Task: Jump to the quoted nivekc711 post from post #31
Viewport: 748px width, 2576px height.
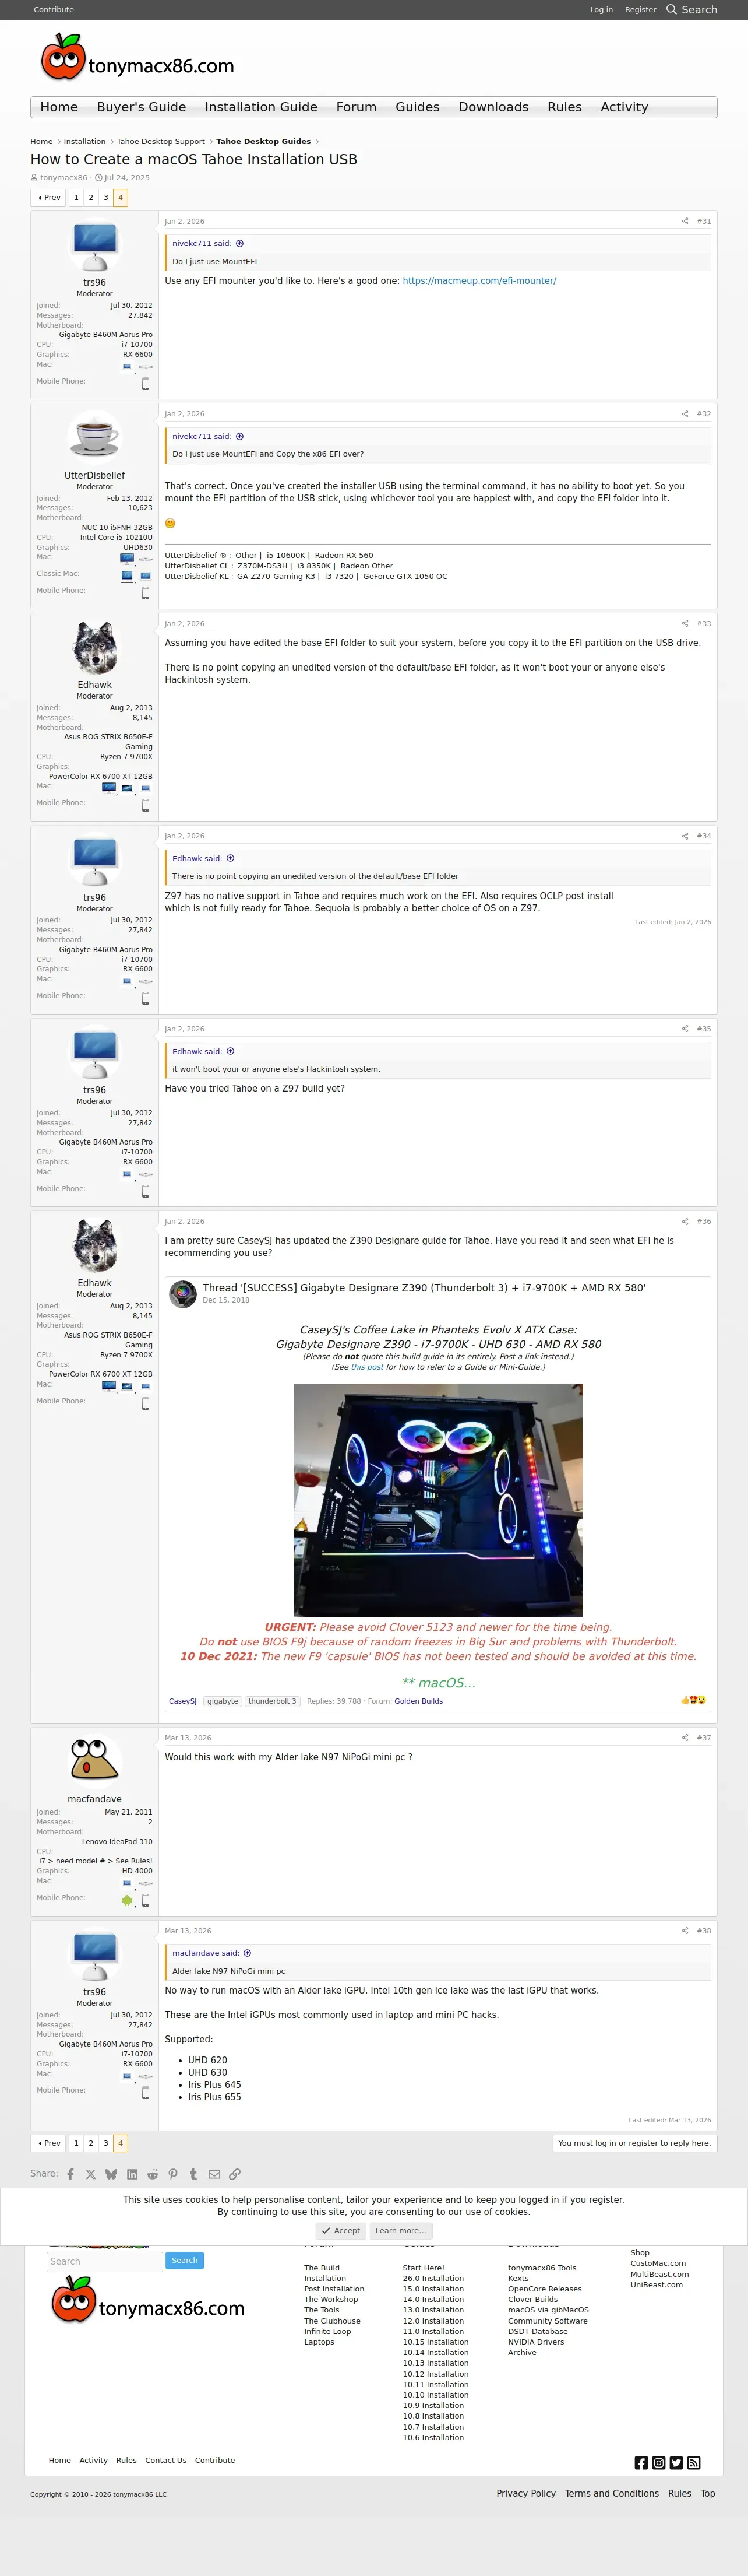Action: [239, 243]
